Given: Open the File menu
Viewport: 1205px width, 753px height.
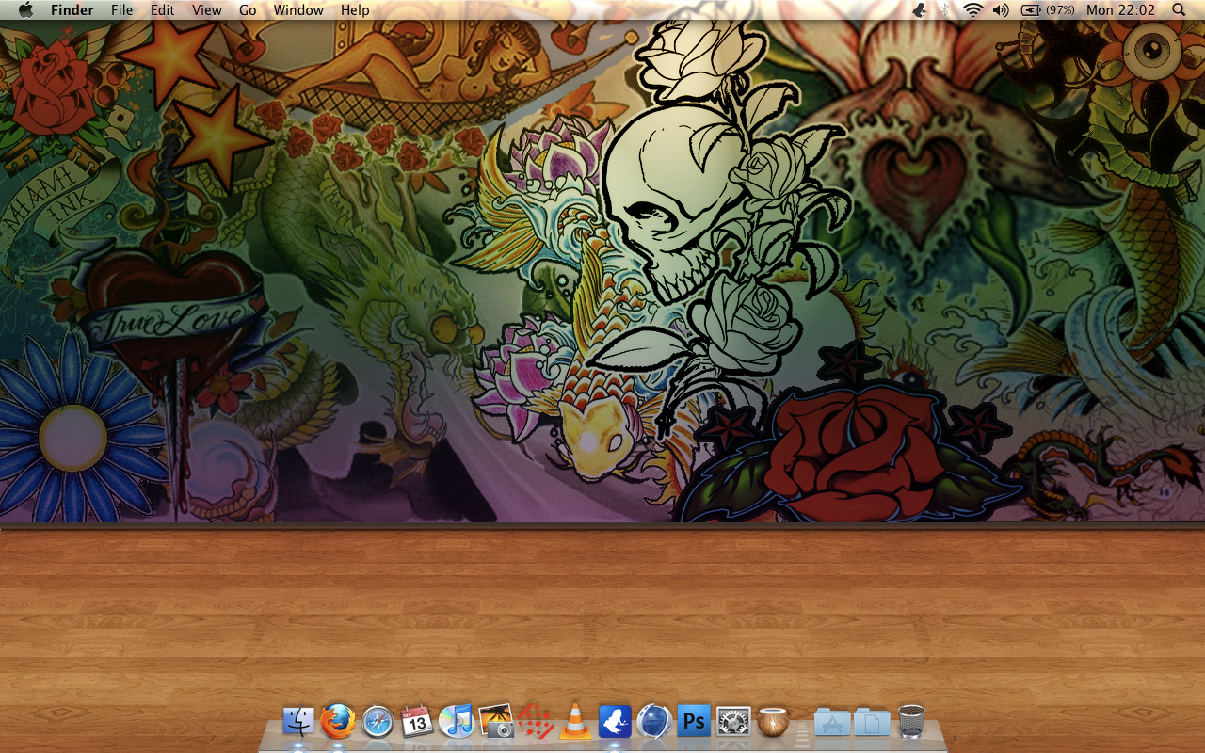Looking at the screenshot, I should click(x=121, y=10).
